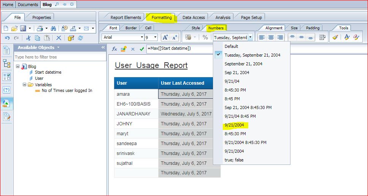Viewport: 368px width, 196px height.
Task: Open the print options dropdown arrow
Action: pos(46,28)
